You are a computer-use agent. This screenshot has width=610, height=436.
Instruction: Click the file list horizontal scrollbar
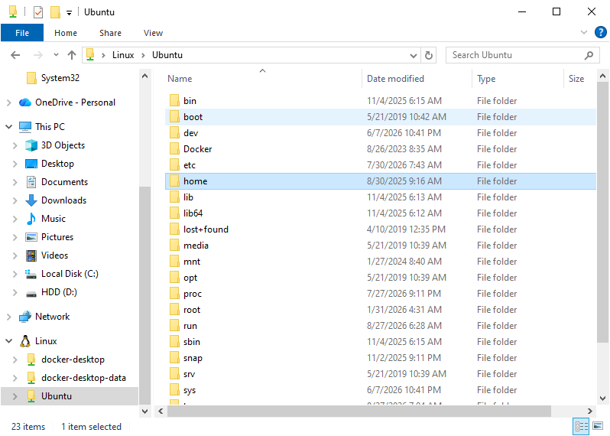click(359, 411)
